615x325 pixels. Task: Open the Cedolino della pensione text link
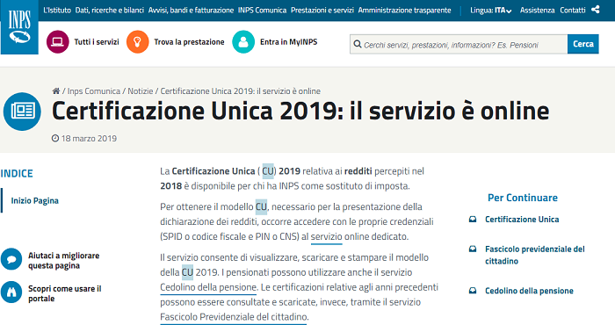pos(208,287)
